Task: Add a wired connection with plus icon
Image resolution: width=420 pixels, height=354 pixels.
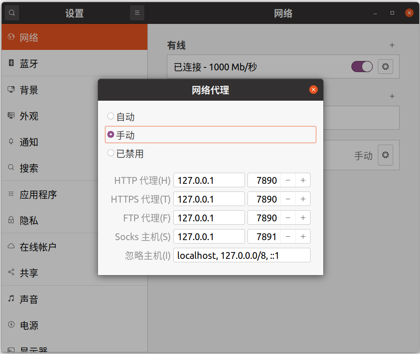Action: coord(392,45)
